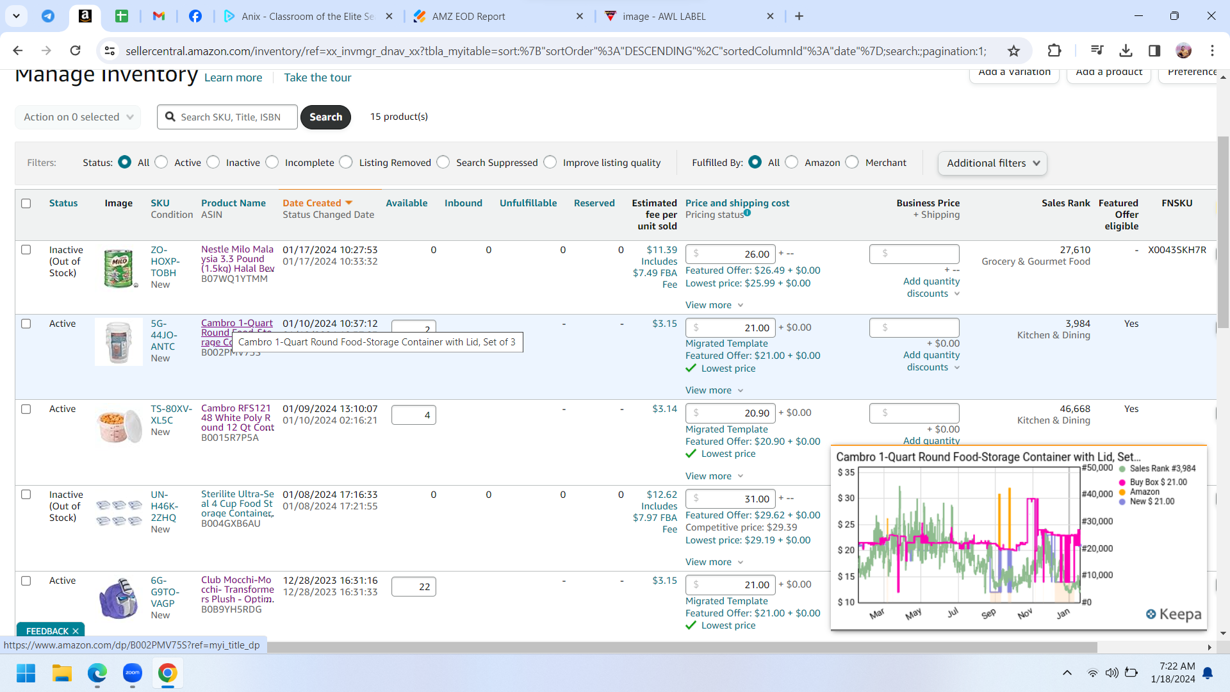Expand Add quantity discounts on the Nestle Milo row

tap(931, 287)
